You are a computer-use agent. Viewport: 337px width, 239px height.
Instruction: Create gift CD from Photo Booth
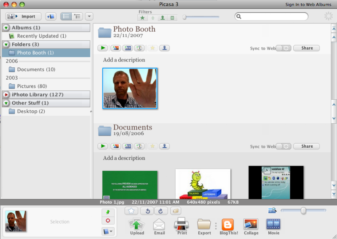pos(139,48)
